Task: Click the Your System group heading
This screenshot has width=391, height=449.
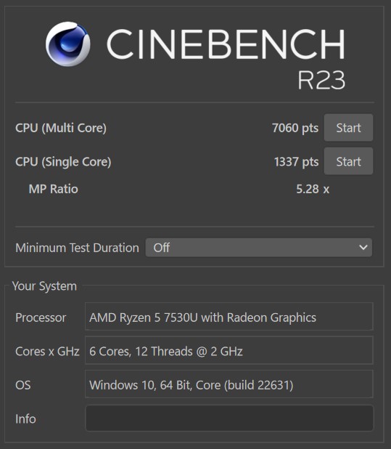Action: (x=44, y=286)
